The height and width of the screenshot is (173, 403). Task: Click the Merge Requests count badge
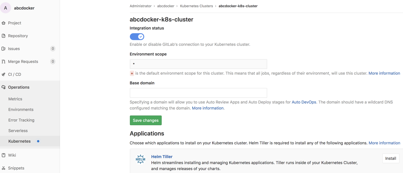pos(53,61)
